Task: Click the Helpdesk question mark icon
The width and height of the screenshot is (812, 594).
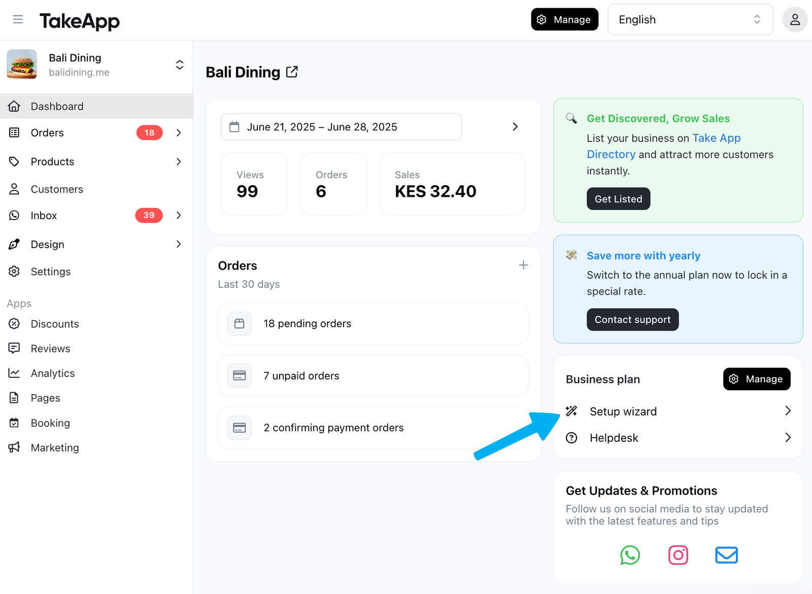Action: pyautogui.click(x=571, y=438)
